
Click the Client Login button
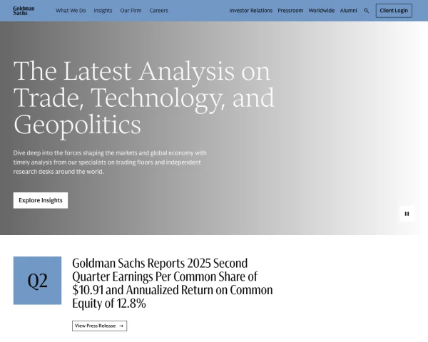click(x=394, y=11)
